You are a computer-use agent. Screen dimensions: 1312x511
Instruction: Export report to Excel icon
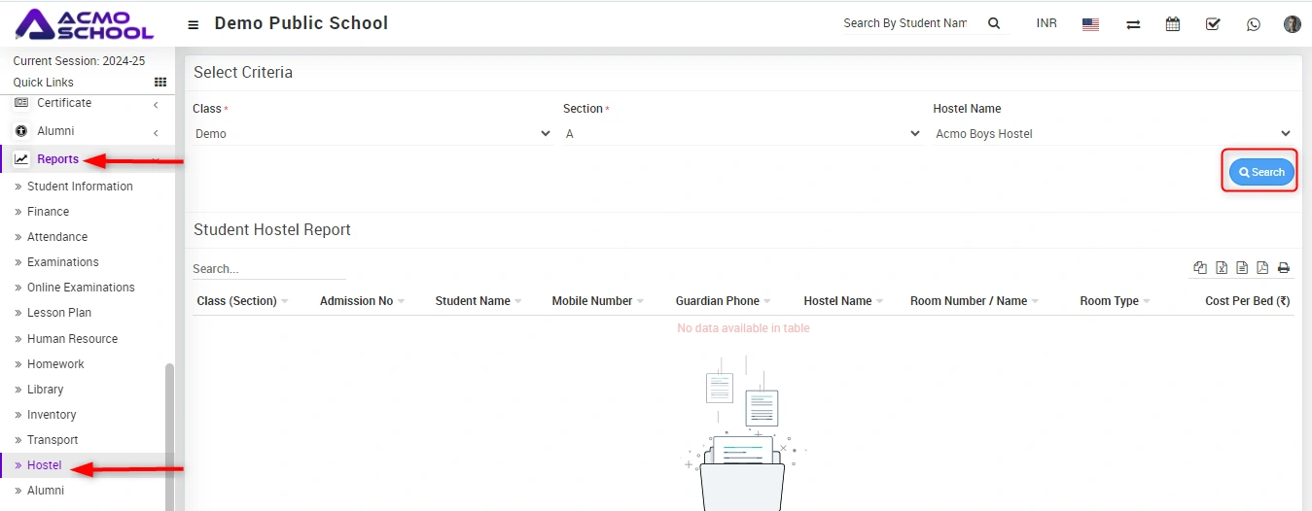click(x=1222, y=268)
